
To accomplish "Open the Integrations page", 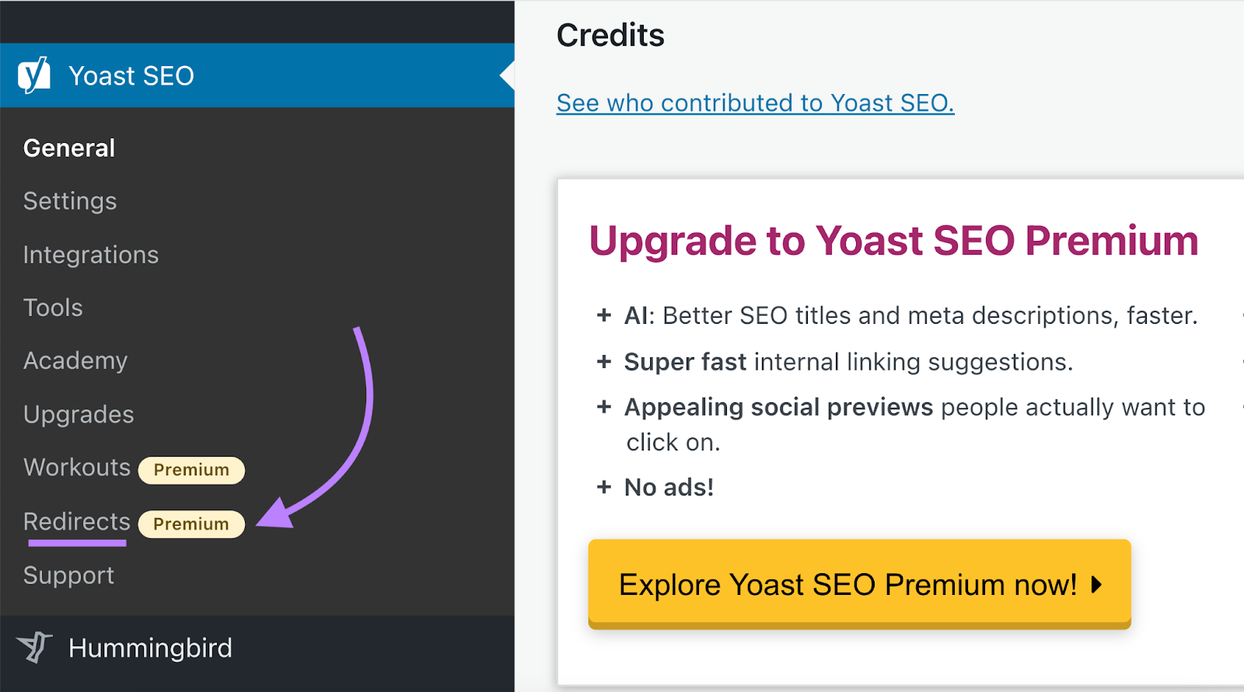I will pos(91,254).
